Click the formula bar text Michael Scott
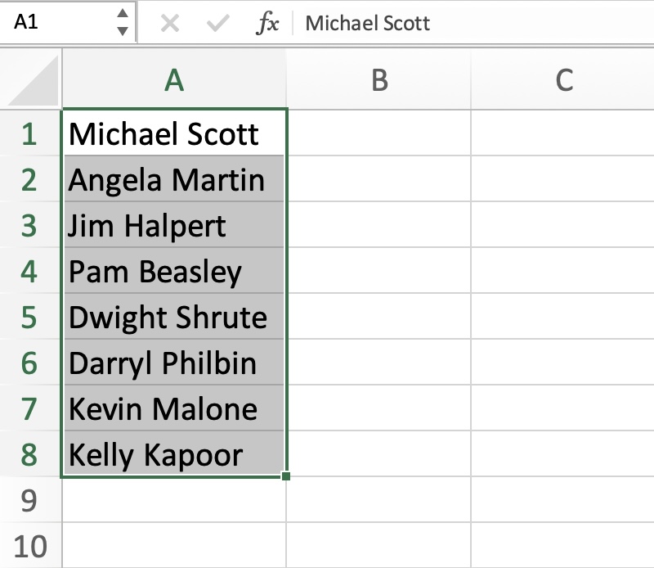This screenshot has width=654, height=568. [367, 23]
